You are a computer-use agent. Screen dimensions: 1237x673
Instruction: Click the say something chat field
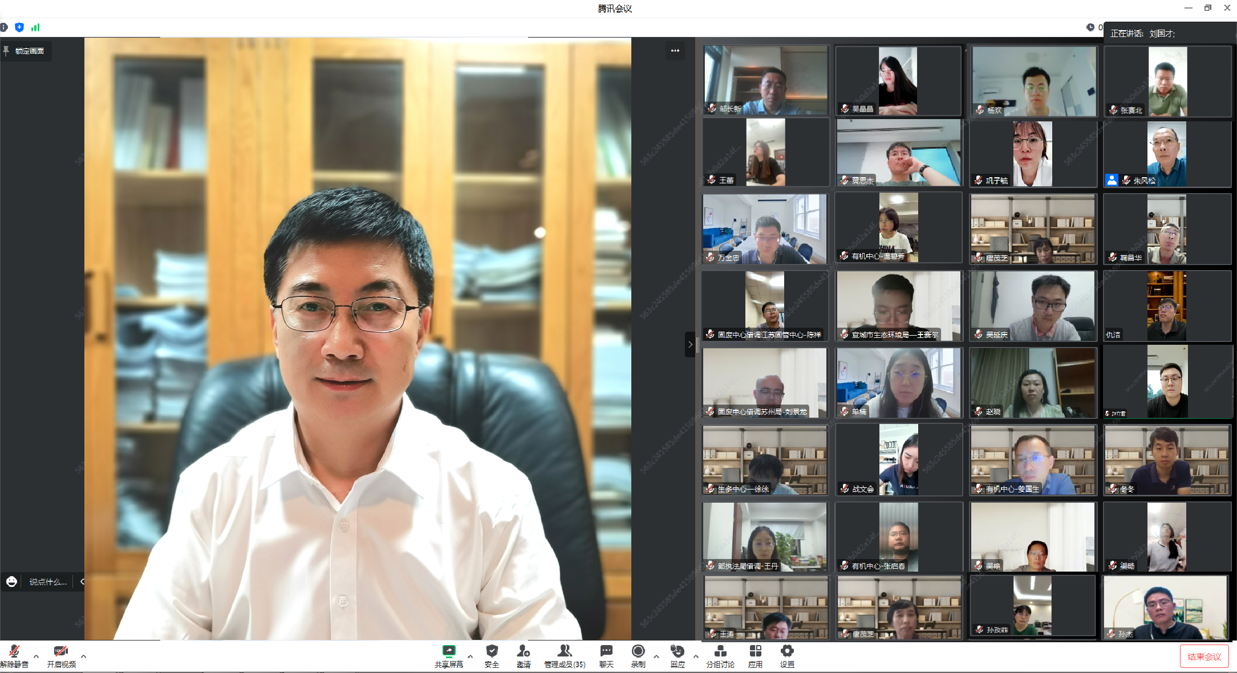click(48, 582)
